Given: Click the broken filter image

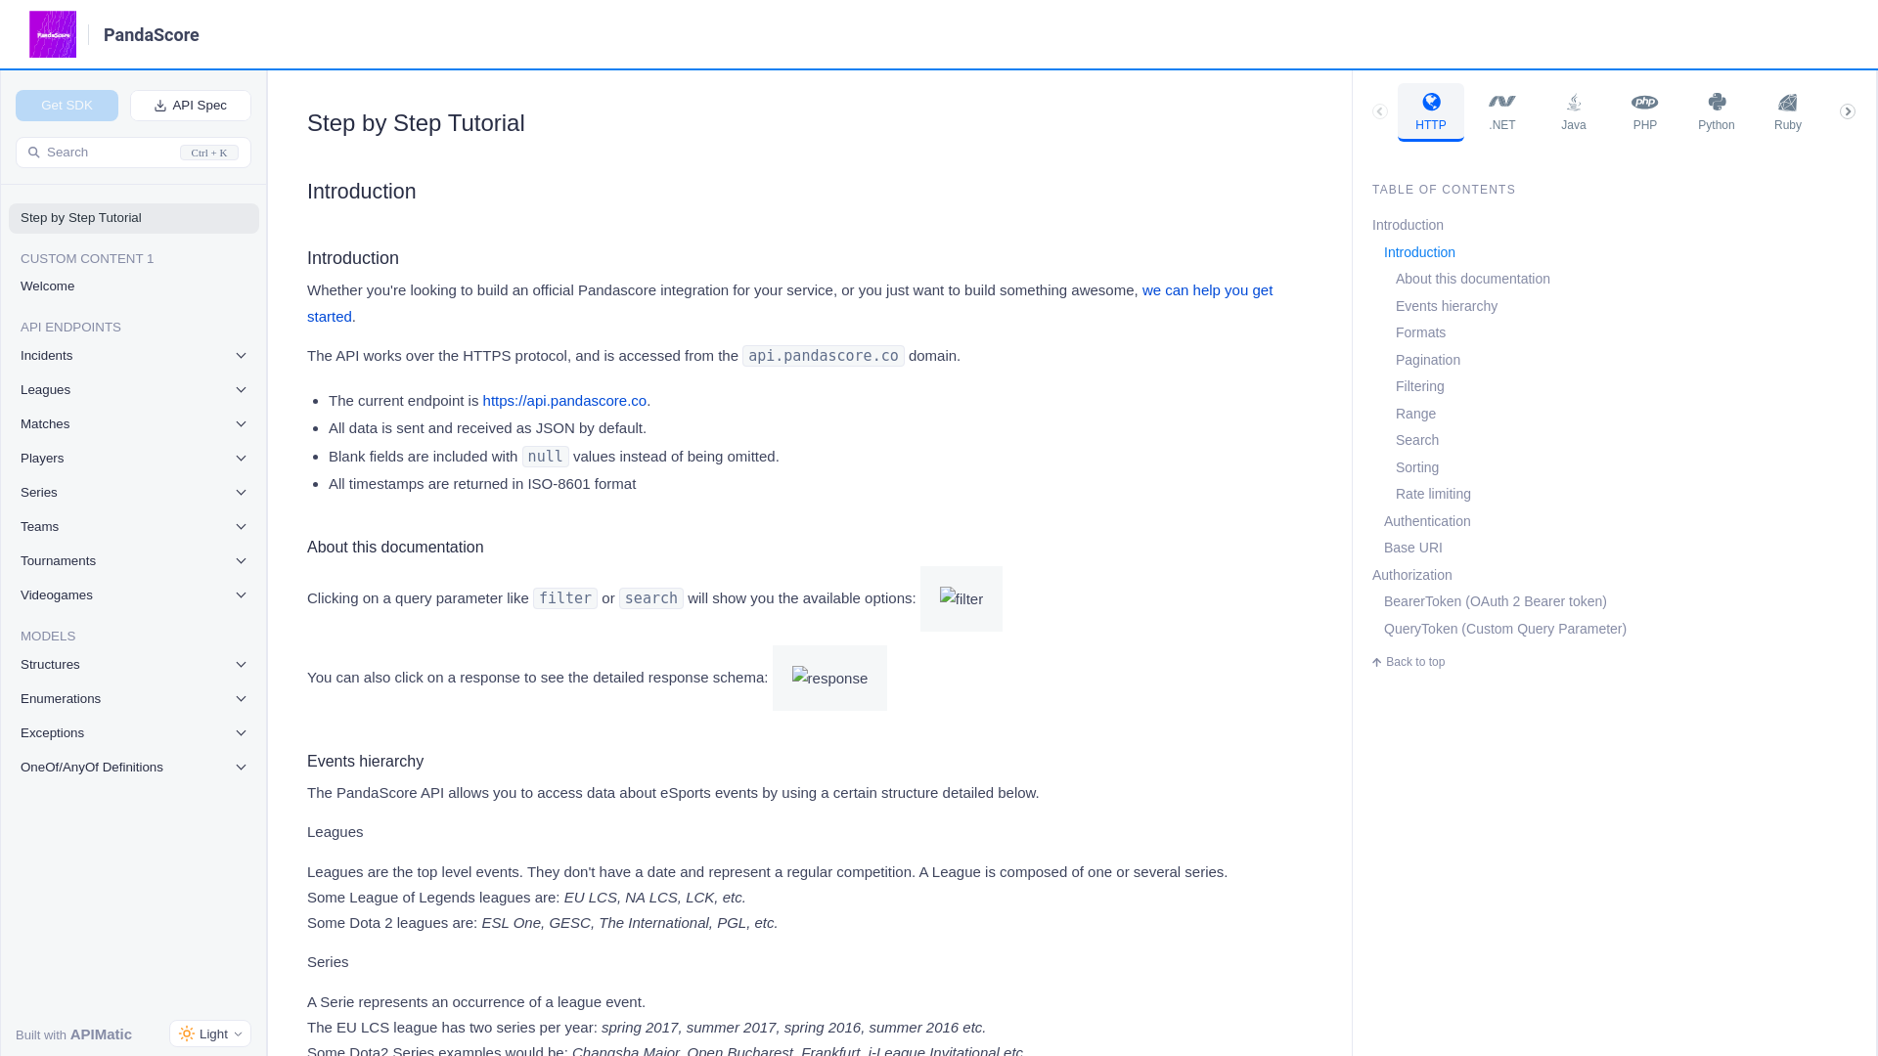Looking at the screenshot, I should [961, 599].
